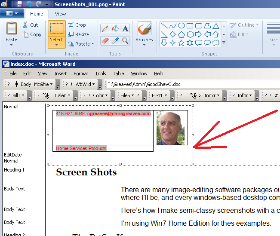Click the Paint palette title bar icon
280x236 pixels.
coord(4,4)
